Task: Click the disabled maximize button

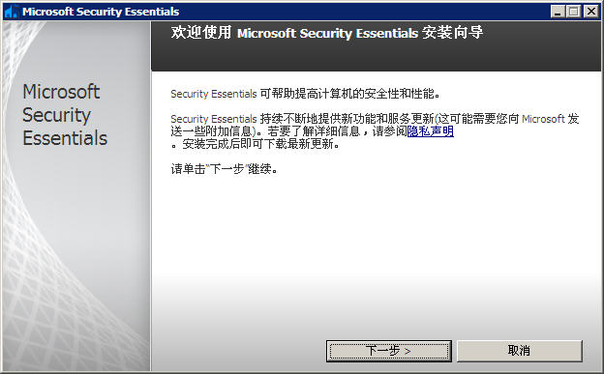Action: pos(574,12)
